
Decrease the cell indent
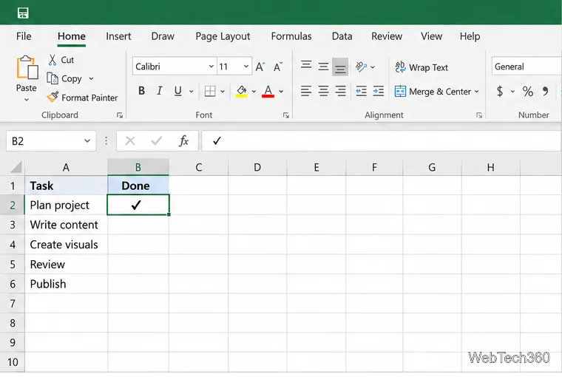point(361,91)
